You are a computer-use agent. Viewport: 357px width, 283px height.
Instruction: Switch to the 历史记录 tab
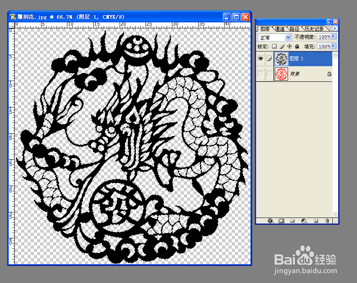pos(314,29)
